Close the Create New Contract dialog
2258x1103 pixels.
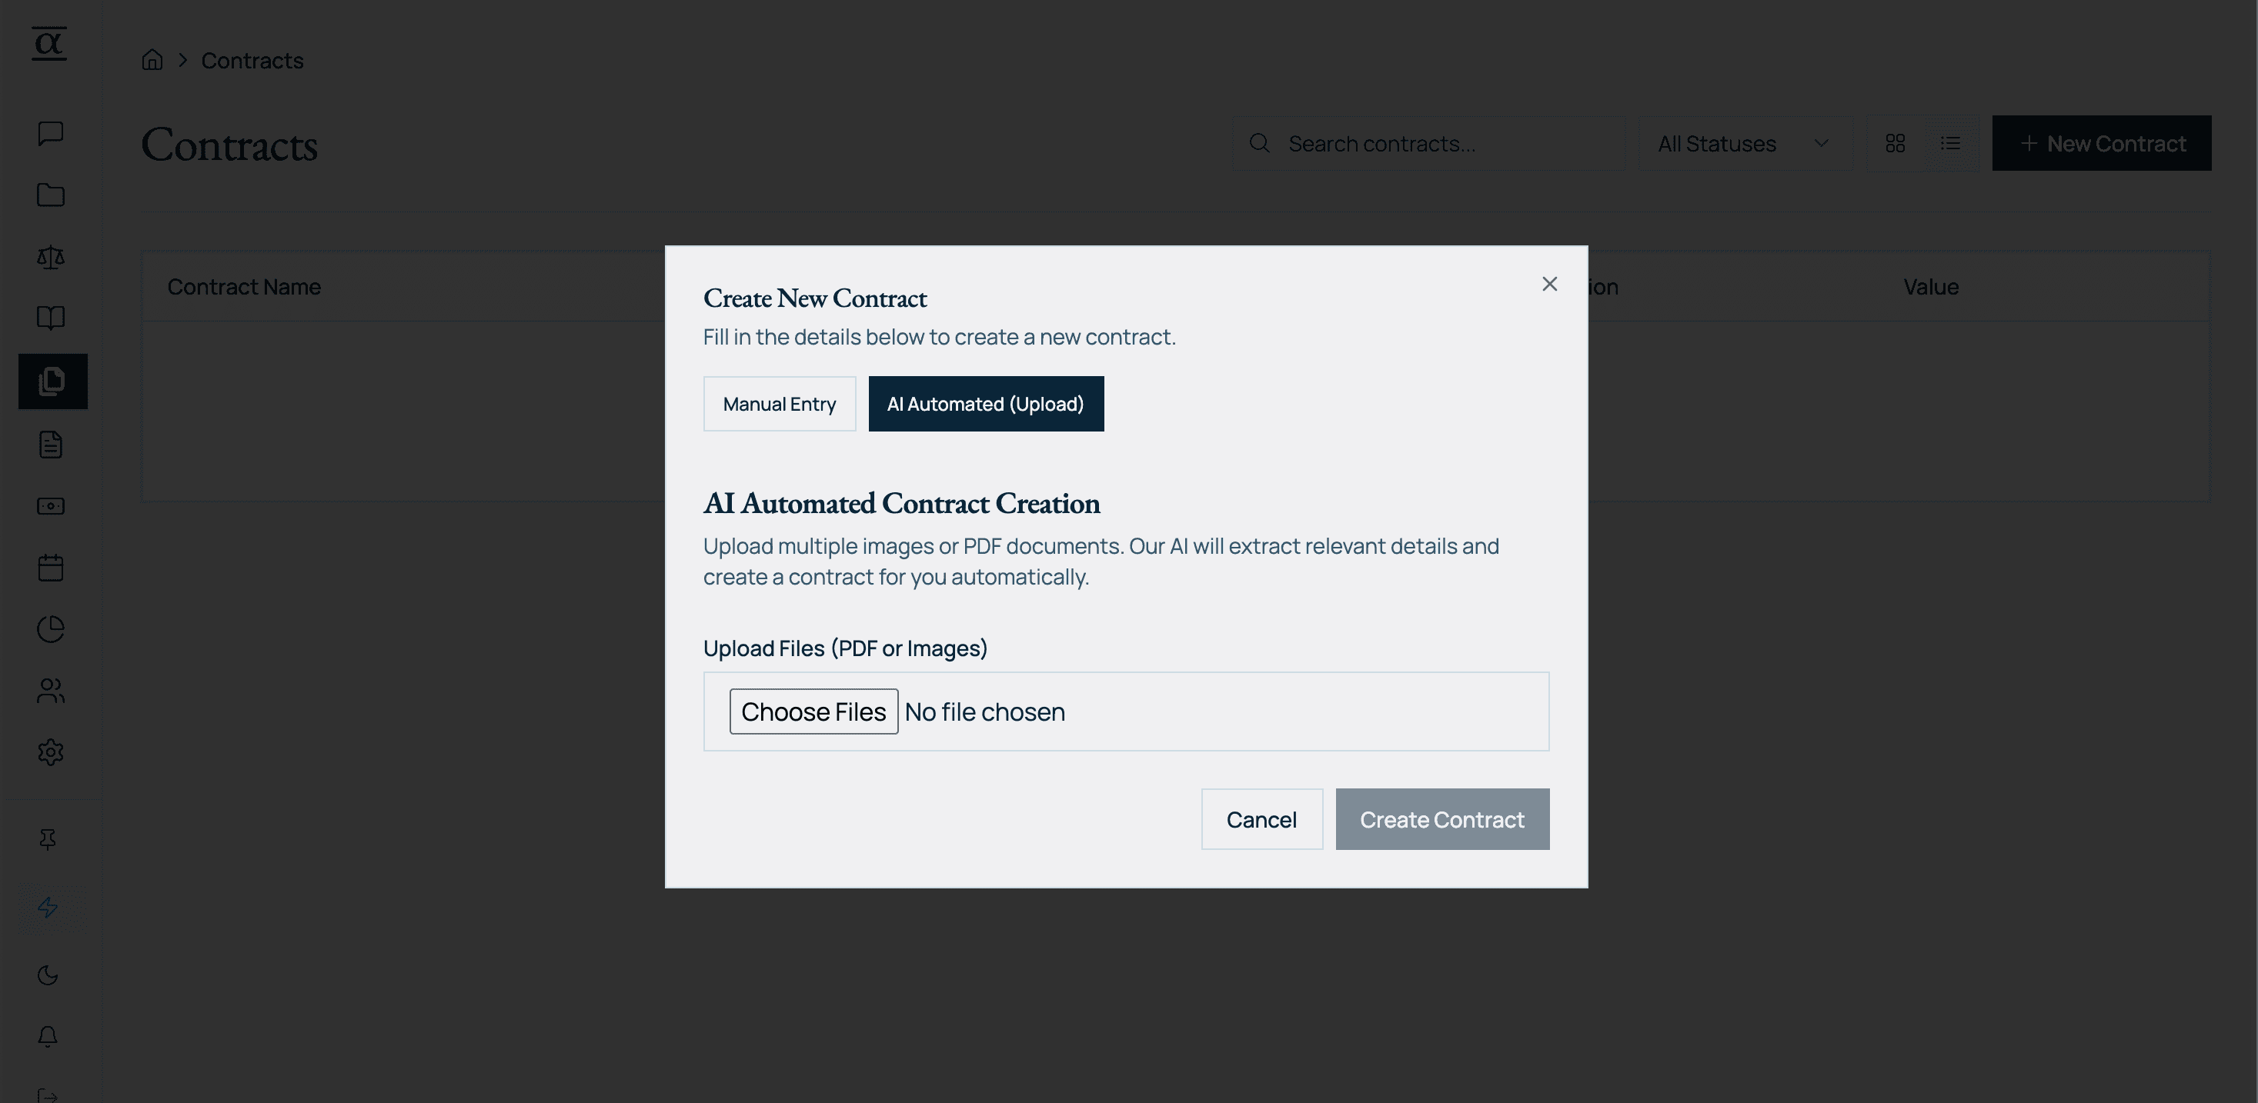tap(1549, 284)
